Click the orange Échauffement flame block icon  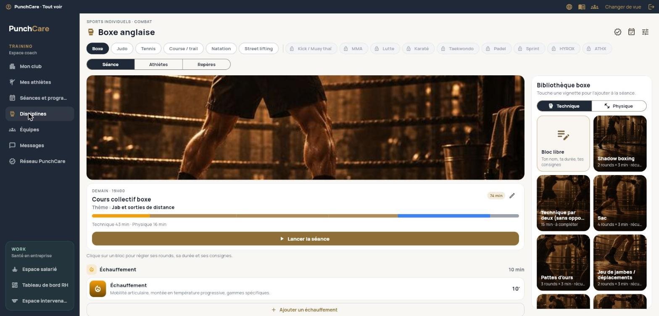[x=98, y=289]
